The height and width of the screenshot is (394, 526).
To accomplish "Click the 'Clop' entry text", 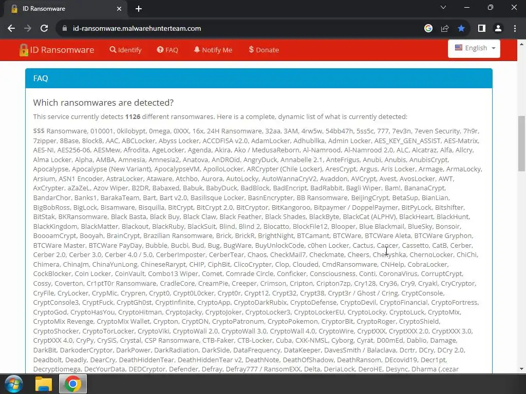I will click(x=282, y=264).
